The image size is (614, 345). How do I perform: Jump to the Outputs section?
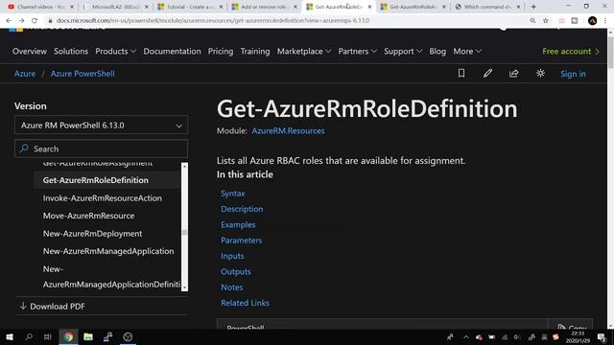click(x=236, y=271)
